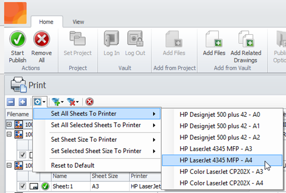The width and height of the screenshot is (286, 193).
Task: Open Set All Sheets To Printer submenu
Action: (x=97, y=114)
